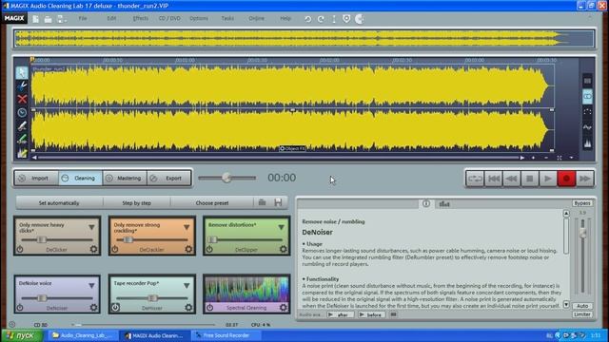Open the Help menu
The image size is (609, 342).
click(x=285, y=18)
